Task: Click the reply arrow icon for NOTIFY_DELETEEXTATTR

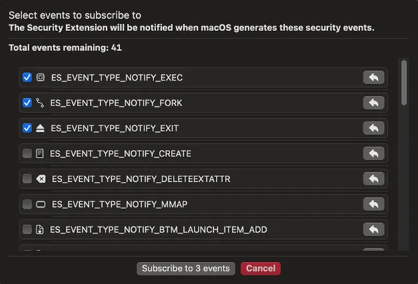Action: click(374, 179)
